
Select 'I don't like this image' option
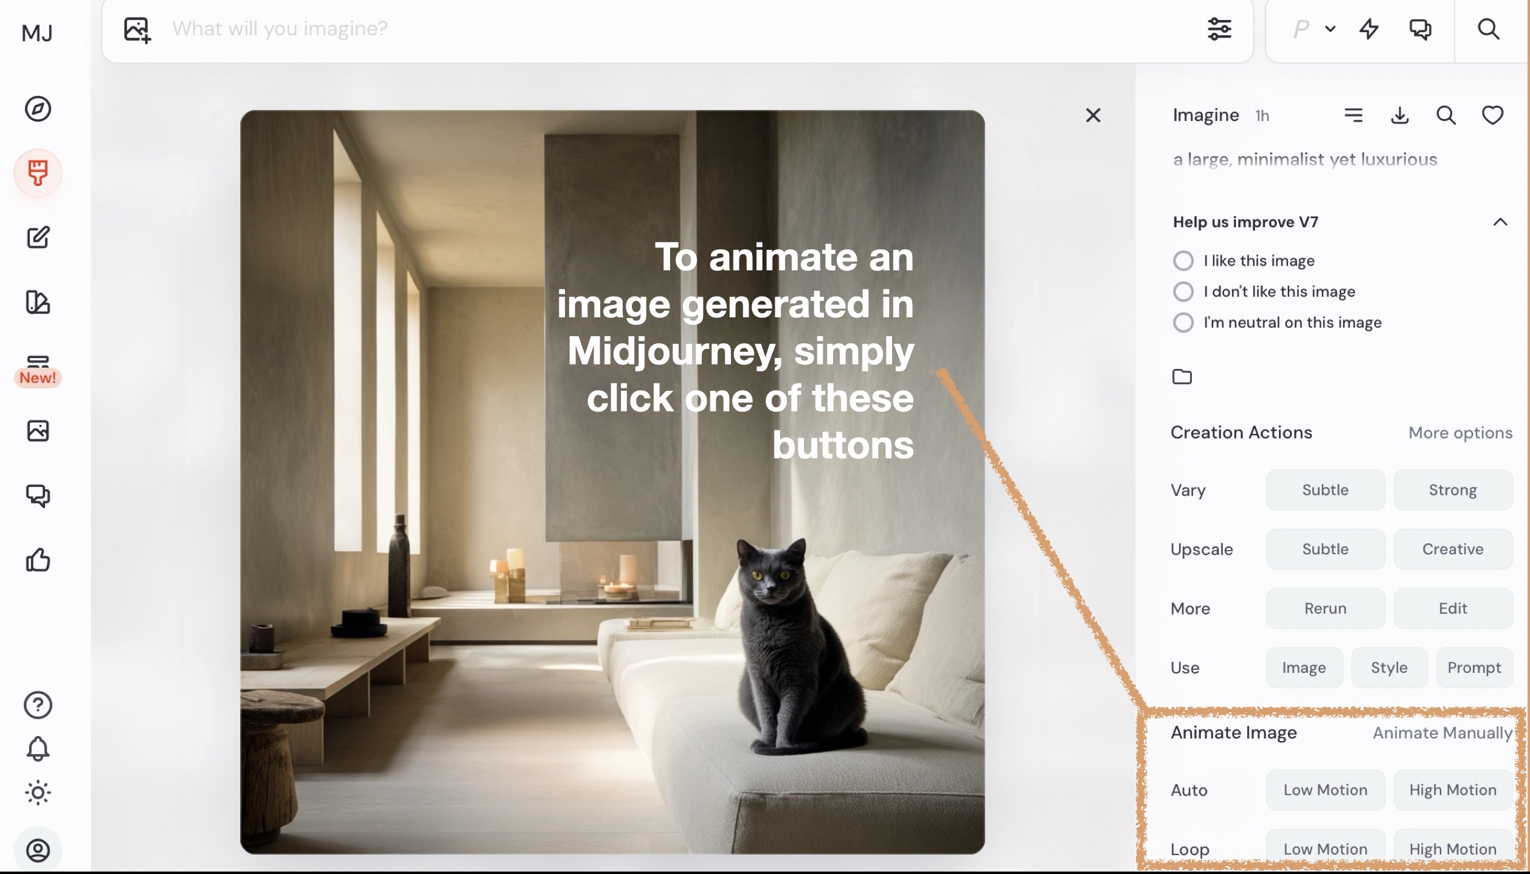point(1183,292)
